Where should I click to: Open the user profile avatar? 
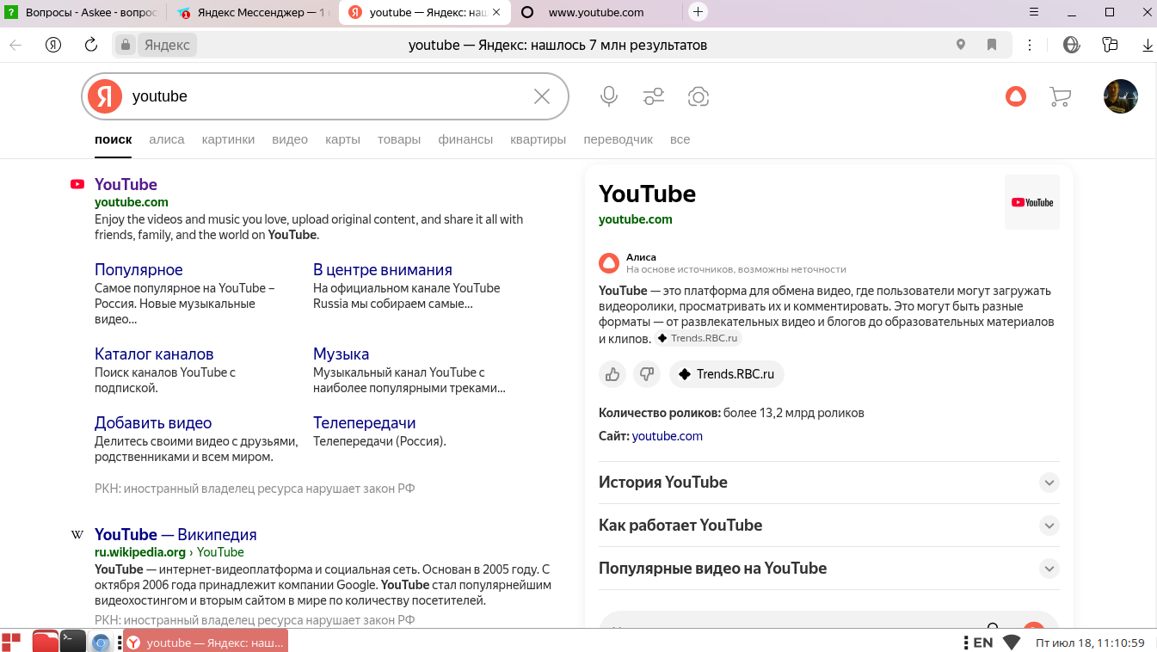coord(1121,96)
